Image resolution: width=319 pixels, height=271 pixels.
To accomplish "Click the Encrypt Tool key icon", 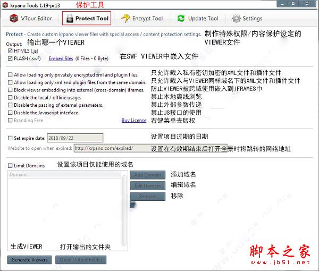I will coord(125,18).
